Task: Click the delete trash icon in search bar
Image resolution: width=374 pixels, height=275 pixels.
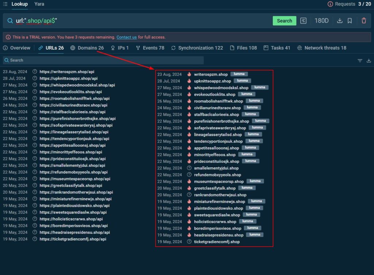Action: tap(364, 21)
